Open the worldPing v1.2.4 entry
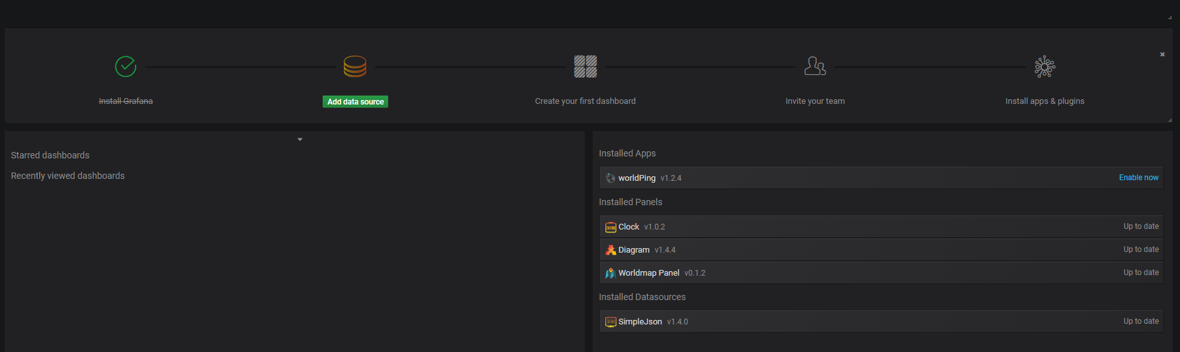 [881, 178]
